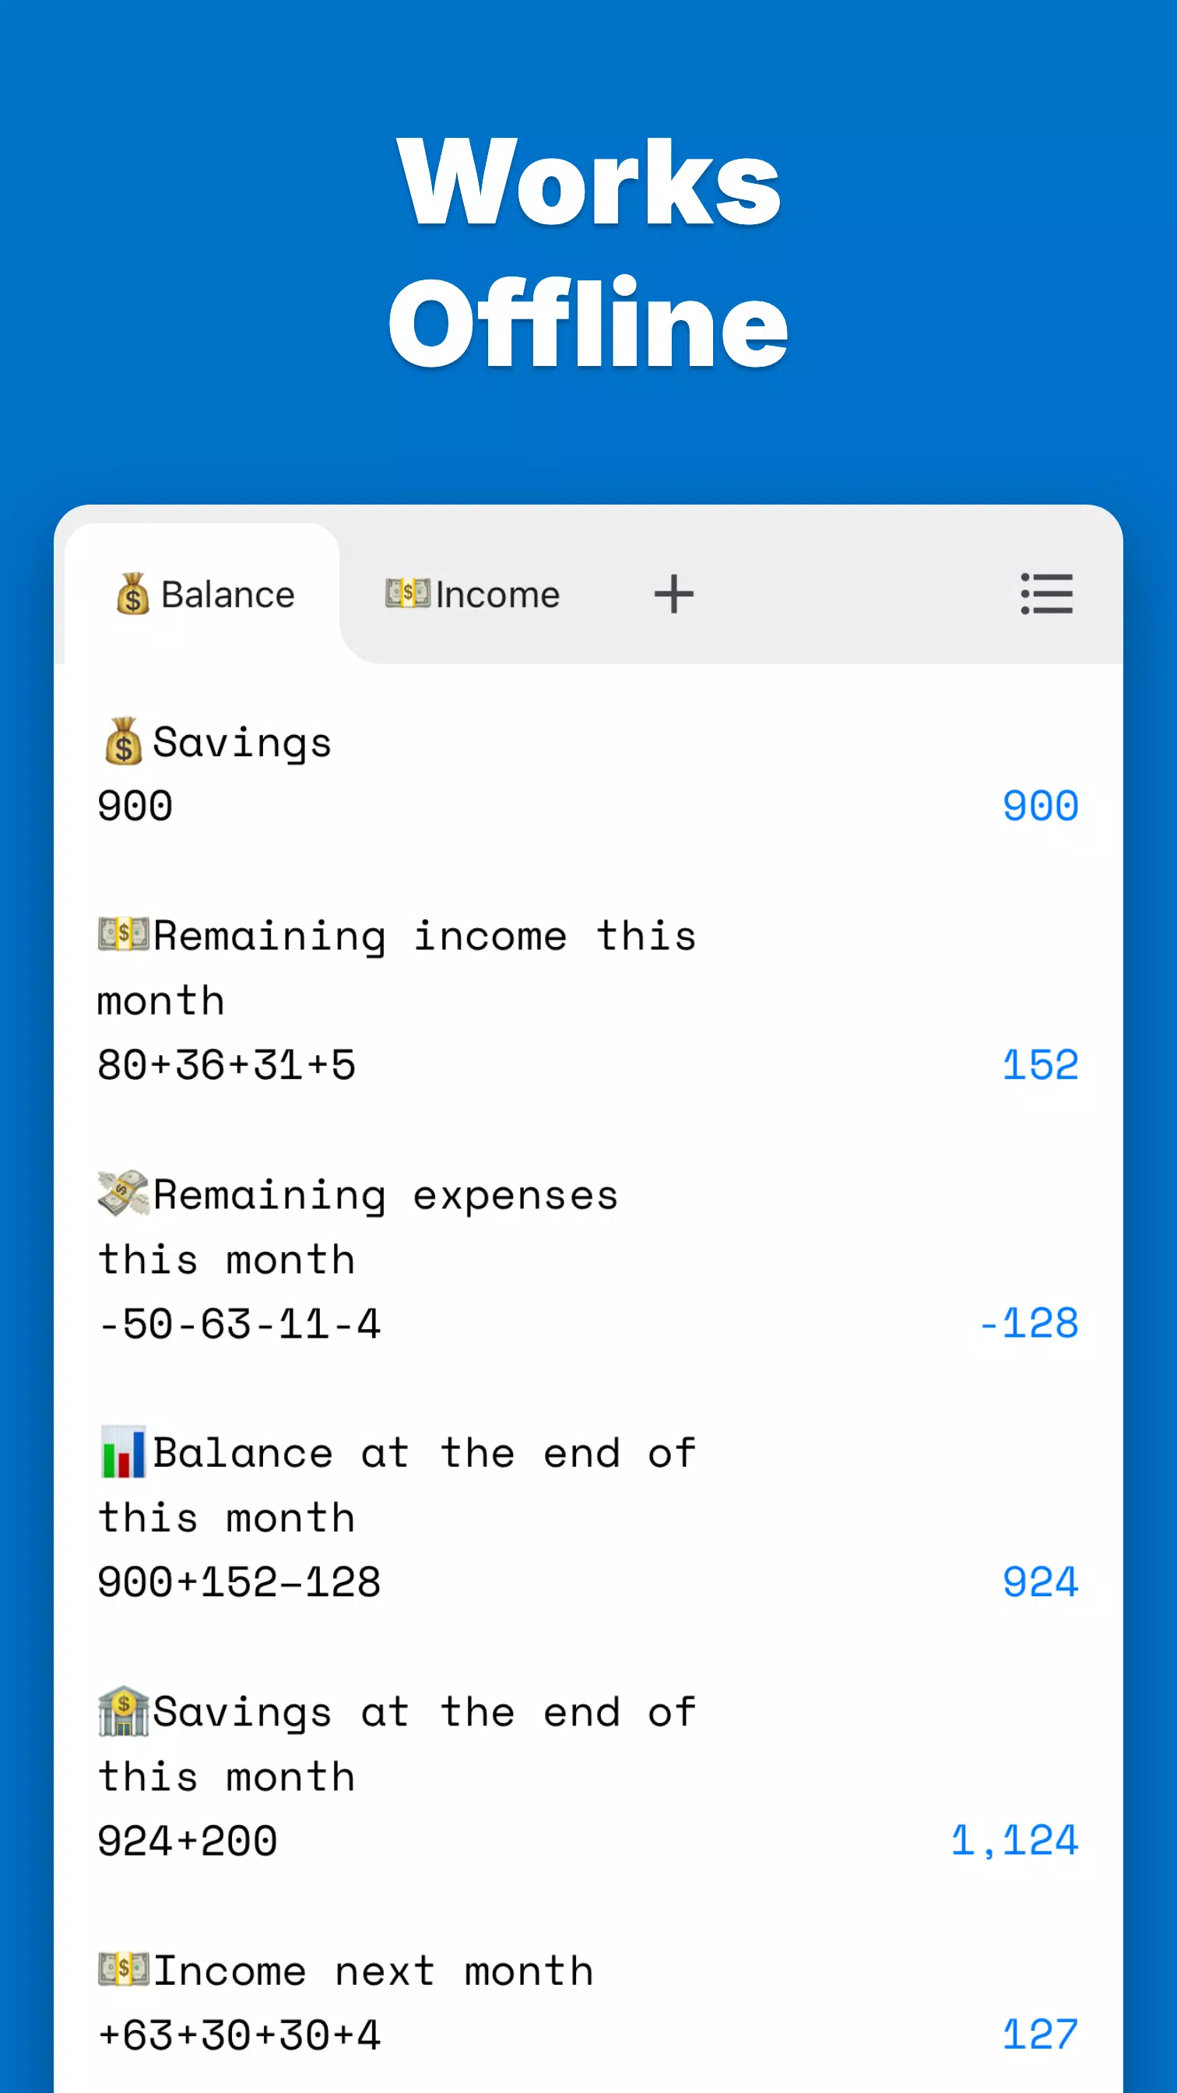This screenshot has height=2093, width=1177.
Task: Tap the flying money icon beside Remaining expenses
Action: (x=124, y=1193)
